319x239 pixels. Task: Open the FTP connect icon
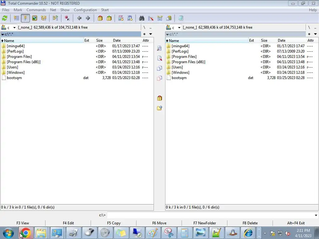[121, 18]
